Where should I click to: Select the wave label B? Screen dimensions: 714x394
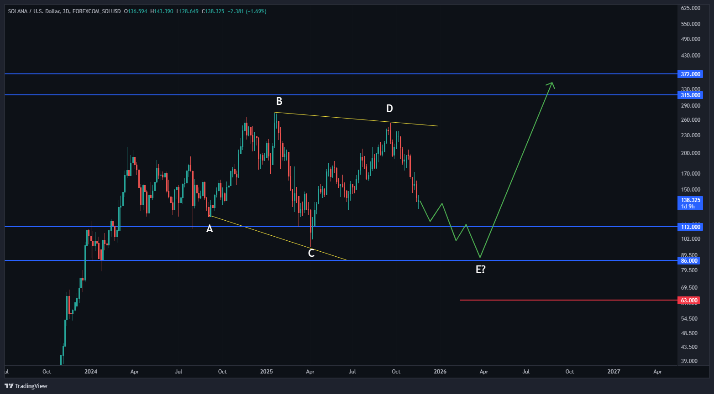(279, 101)
